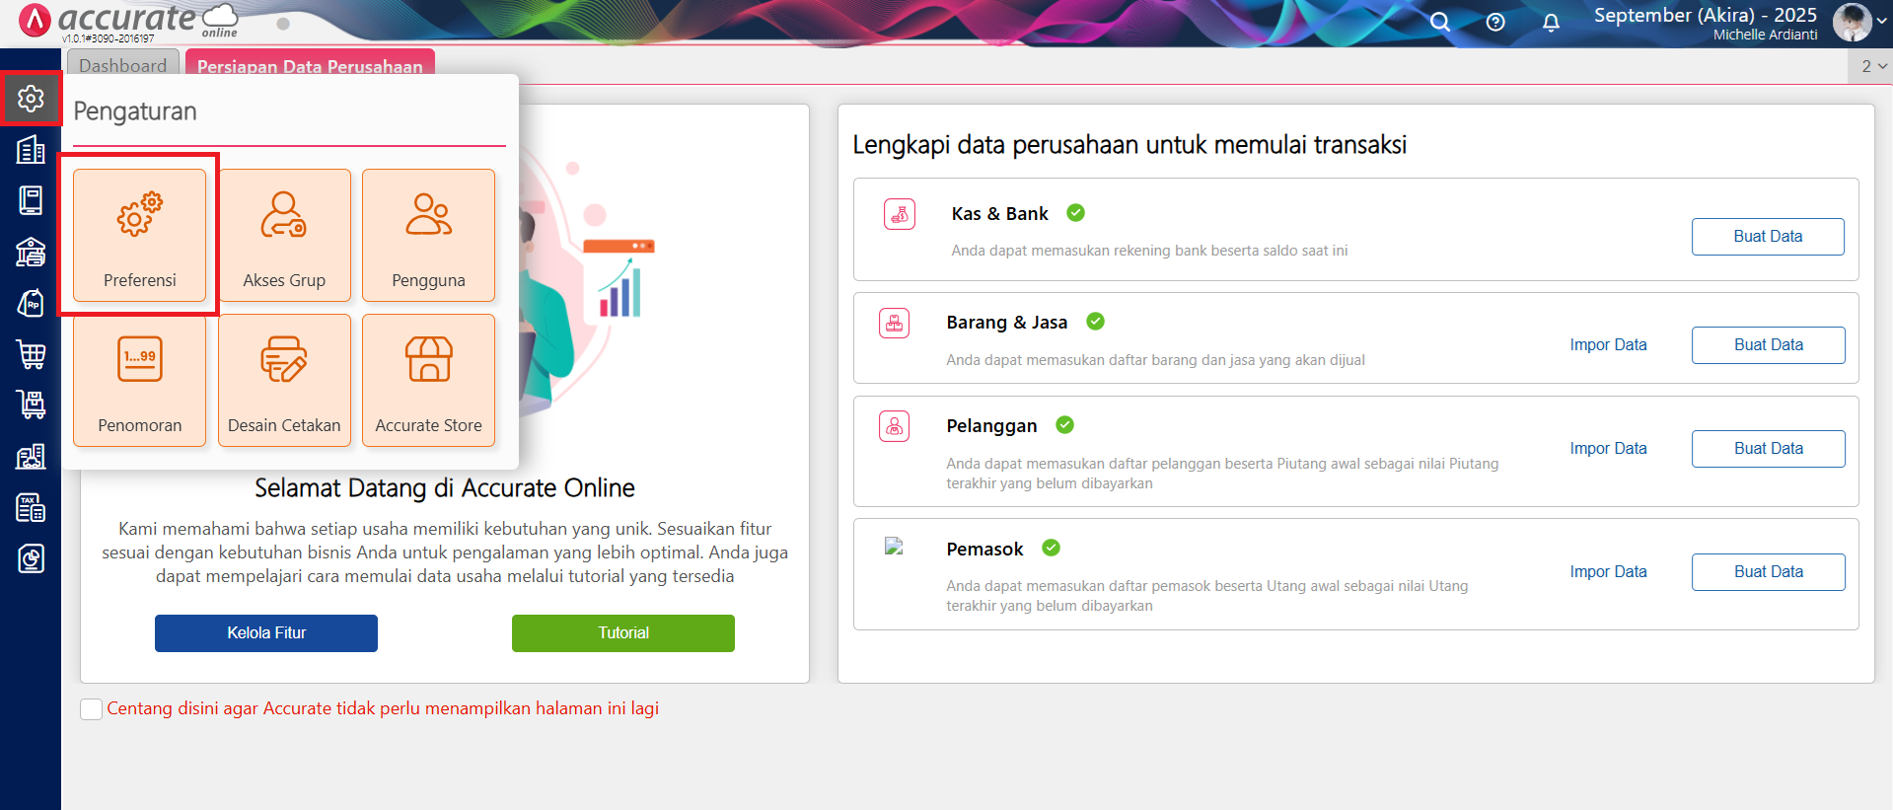Click the Pengaturan gear icon in sidebar
The width and height of the screenshot is (1893, 810).
click(31, 99)
